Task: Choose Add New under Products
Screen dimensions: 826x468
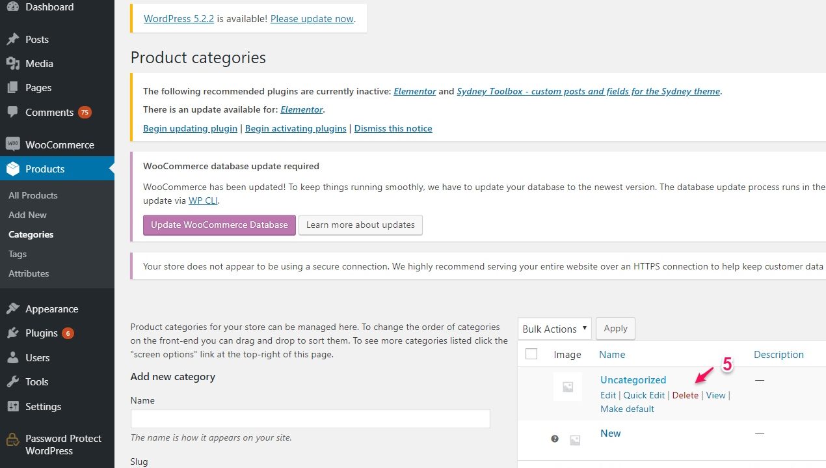Action: (x=28, y=215)
